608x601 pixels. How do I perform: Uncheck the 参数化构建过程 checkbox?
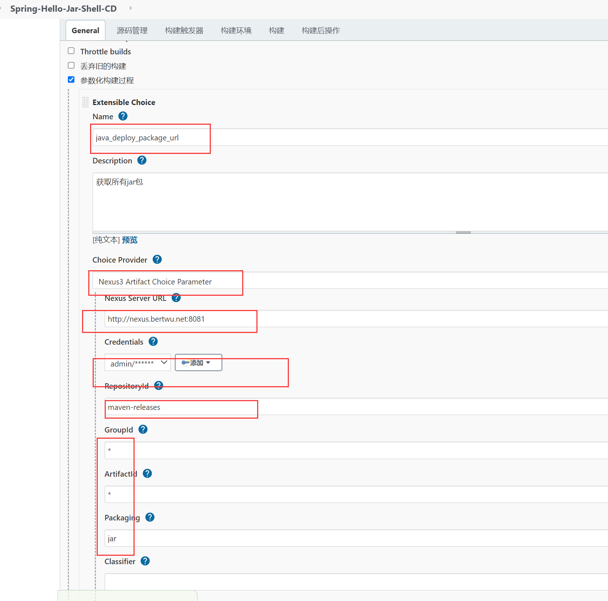pos(71,80)
